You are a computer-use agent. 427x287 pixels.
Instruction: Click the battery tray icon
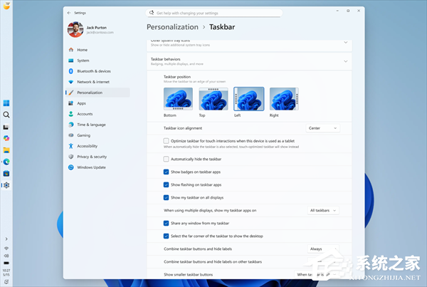point(6,263)
